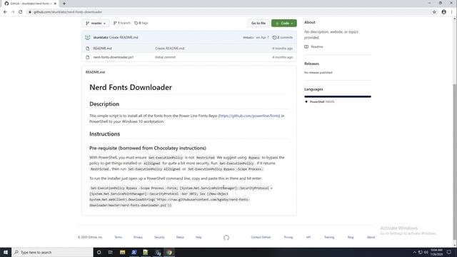
Task: Click the file icon beside nerd-fonts-downloader.ps1
Action: 87,57
